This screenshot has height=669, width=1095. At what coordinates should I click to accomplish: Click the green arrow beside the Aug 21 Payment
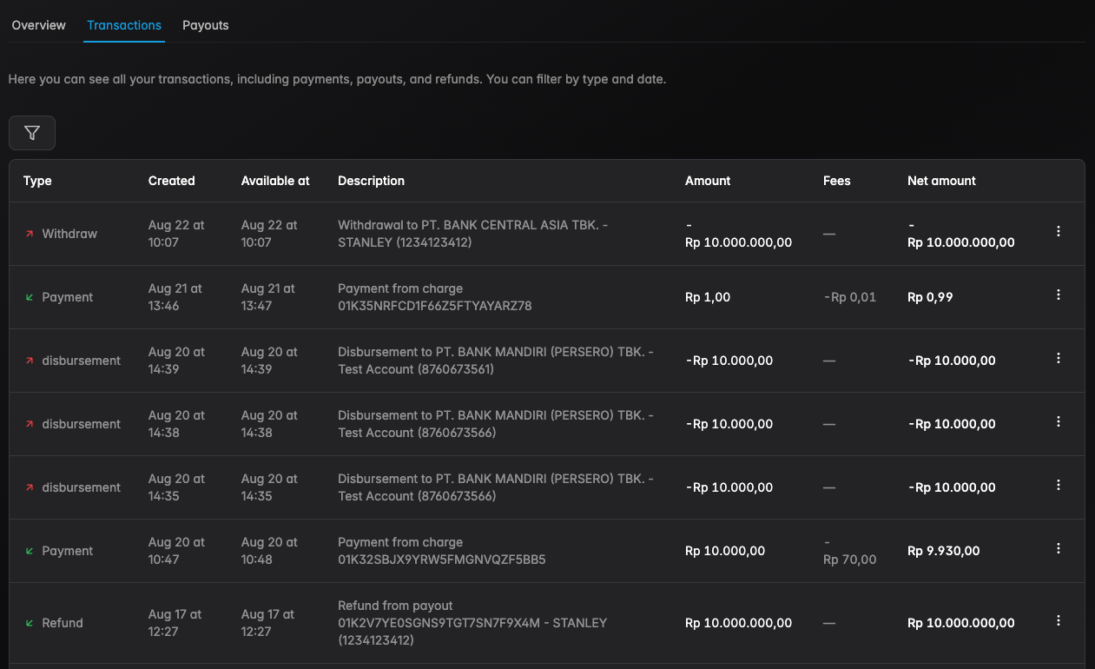29,296
